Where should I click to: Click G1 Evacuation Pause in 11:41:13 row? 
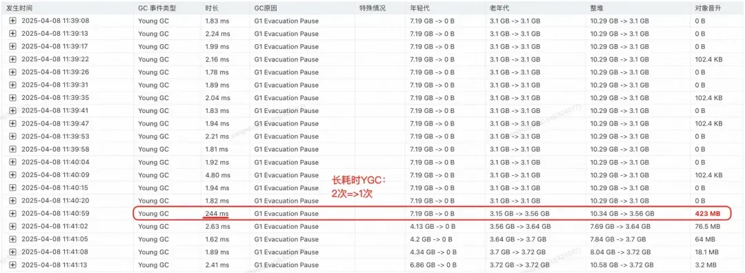tap(286, 265)
